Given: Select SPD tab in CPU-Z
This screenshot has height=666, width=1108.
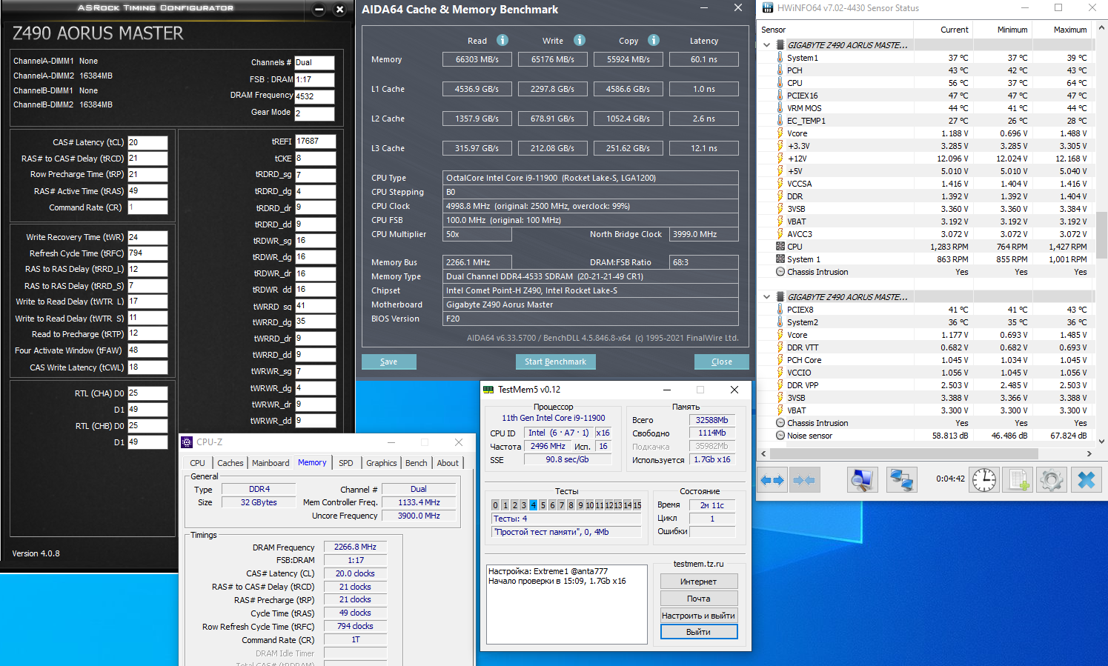Looking at the screenshot, I should coord(346,463).
